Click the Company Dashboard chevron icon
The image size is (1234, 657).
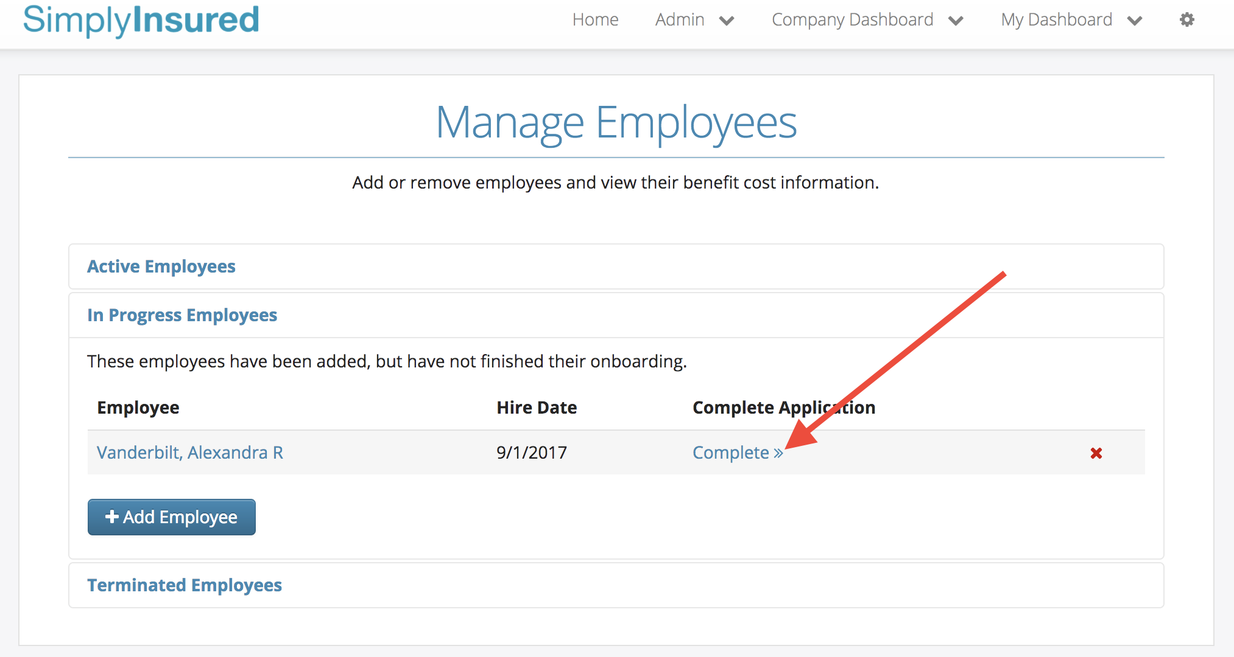pos(956,20)
